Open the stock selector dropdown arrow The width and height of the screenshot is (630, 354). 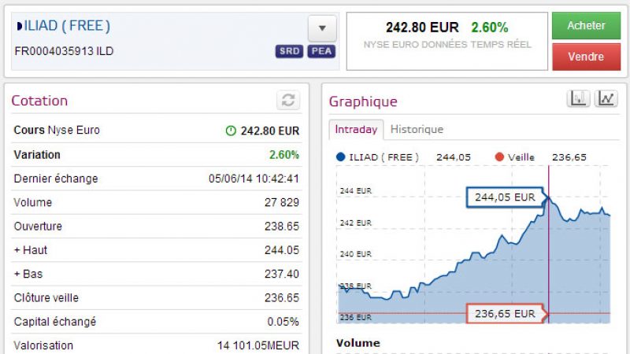pyautogui.click(x=321, y=28)
